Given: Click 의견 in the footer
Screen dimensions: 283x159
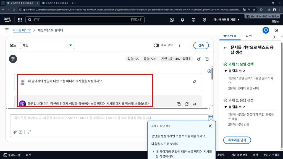Looking at the screenshot, I should [x=28, y=155].
